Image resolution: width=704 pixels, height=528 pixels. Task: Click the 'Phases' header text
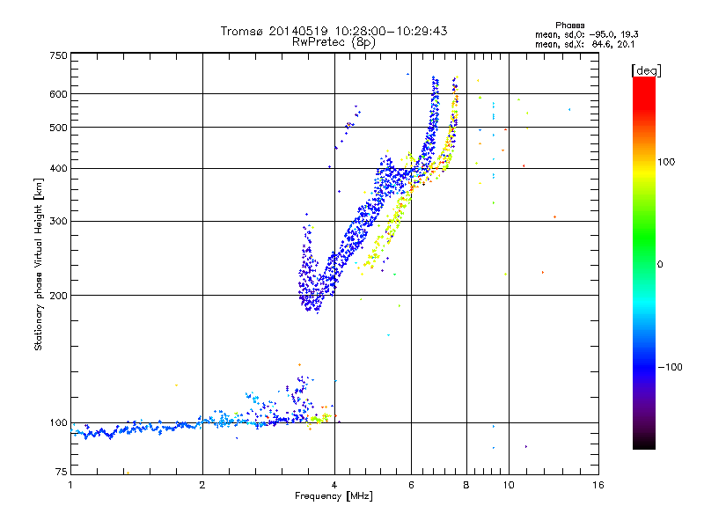[569, 26]
